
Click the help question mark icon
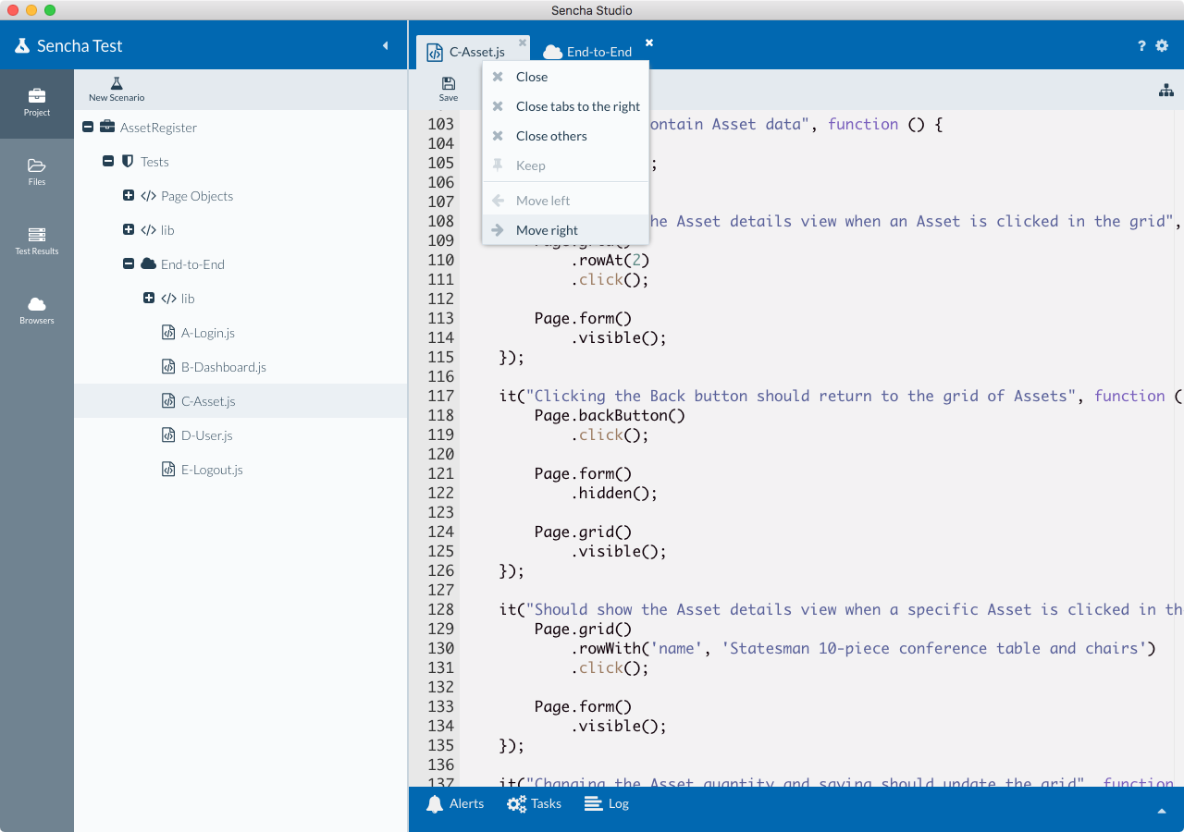click(x=1141, y=45)
